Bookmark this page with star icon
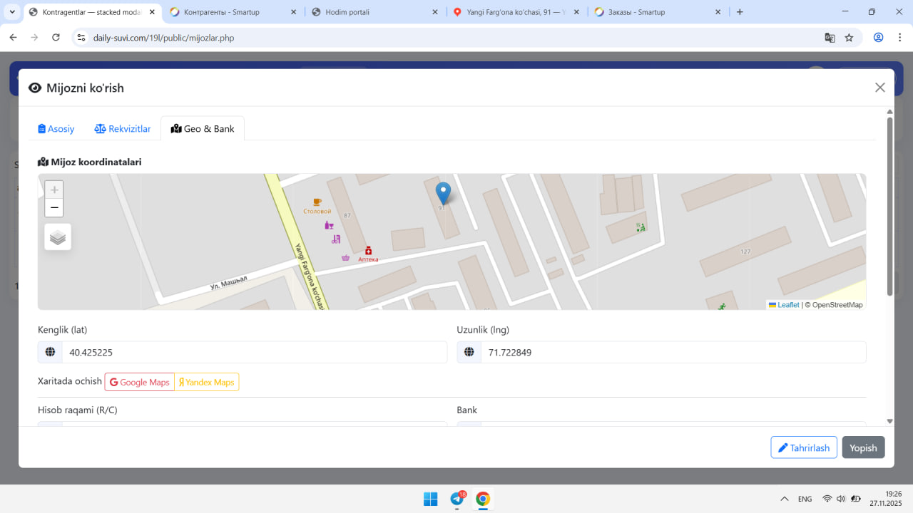The height and width of the screenshot is (513, 913). (849, 38)
